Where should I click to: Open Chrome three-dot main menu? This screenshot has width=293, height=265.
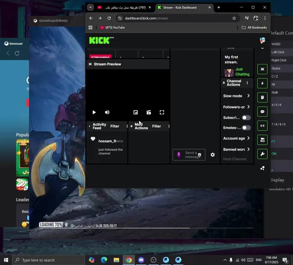point(265,18)
